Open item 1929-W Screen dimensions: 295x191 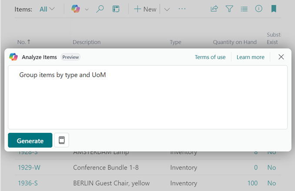29,168
